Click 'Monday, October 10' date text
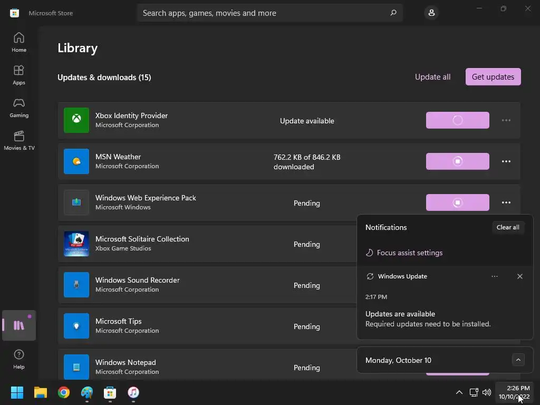Screen dimensions: 540x405 [398, 360]
